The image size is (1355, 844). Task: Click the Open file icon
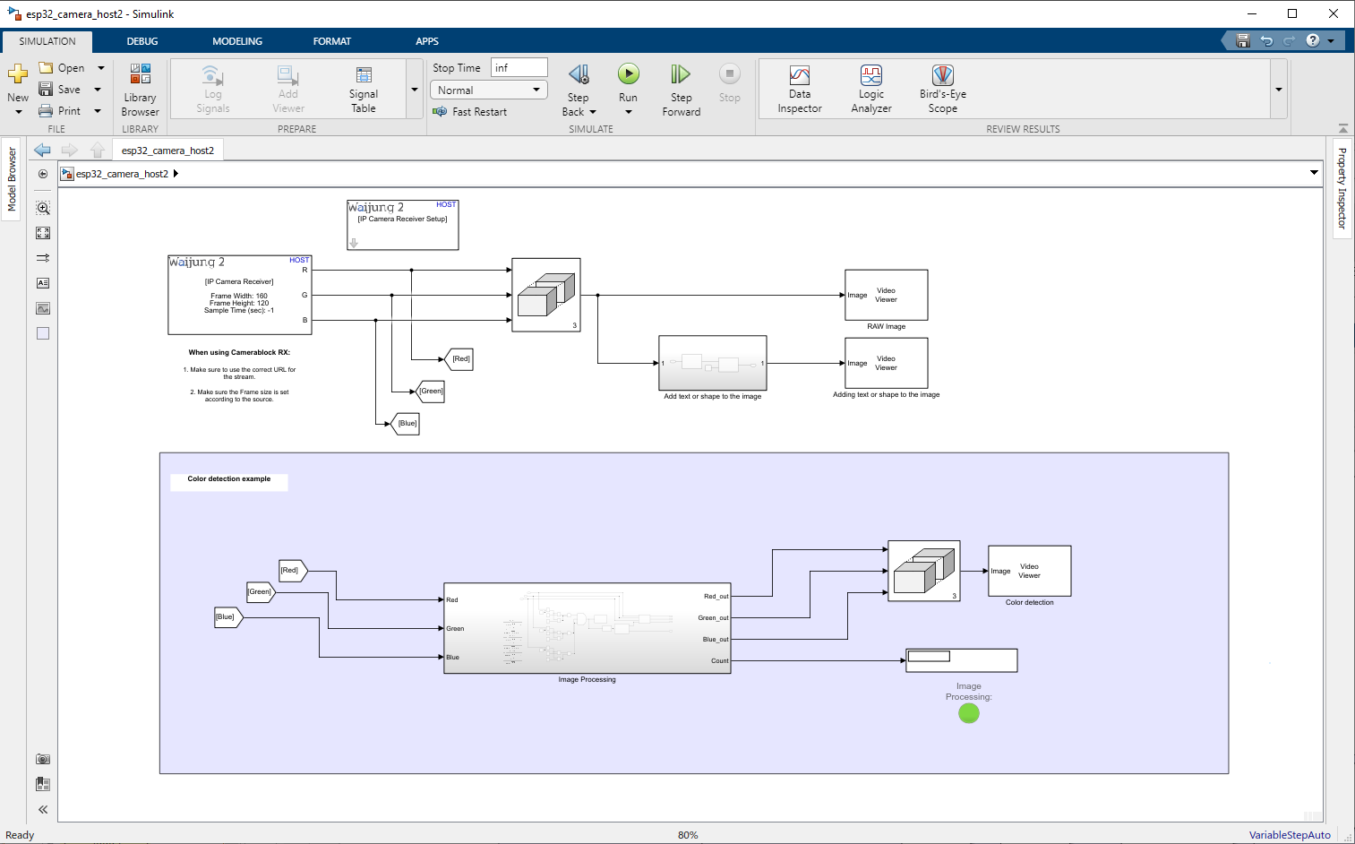click(x=47, y=68)
